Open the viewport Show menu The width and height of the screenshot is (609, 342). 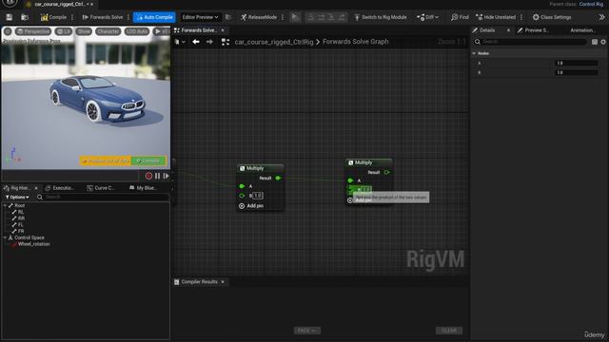[x=84, y=31]
